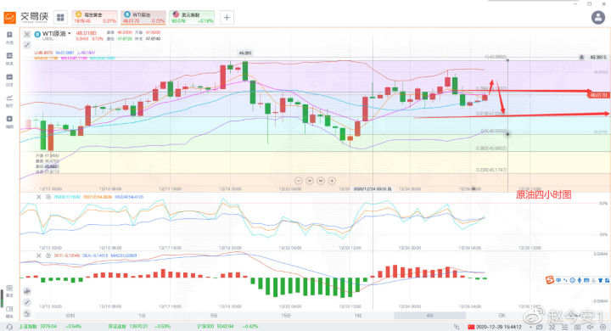
Task: Click the zoom-out round chart control
Action: click(299, 181)
